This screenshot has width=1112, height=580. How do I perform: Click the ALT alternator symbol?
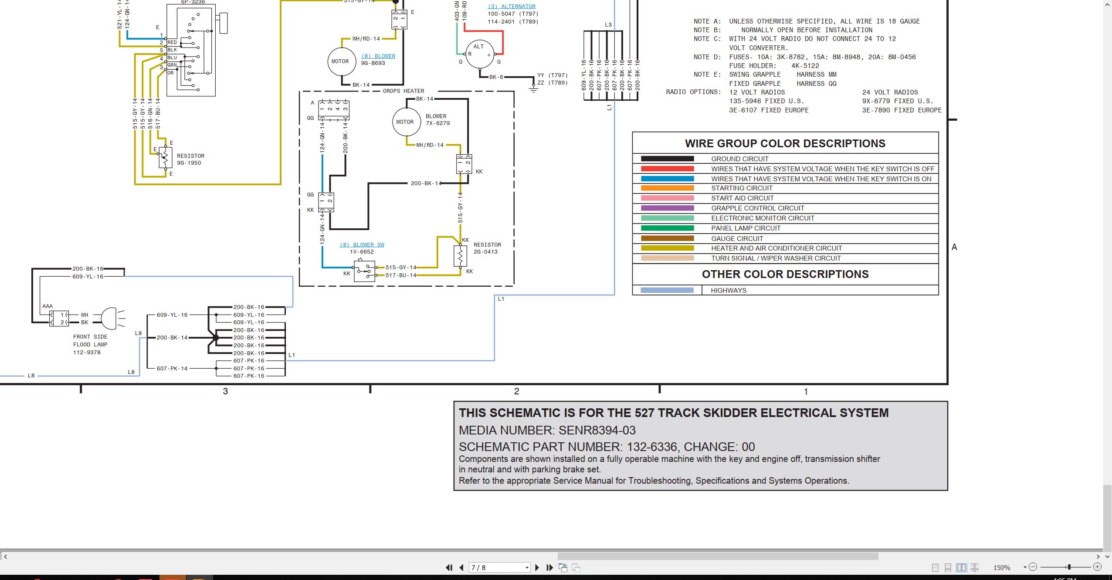click(x=479, y=54)
